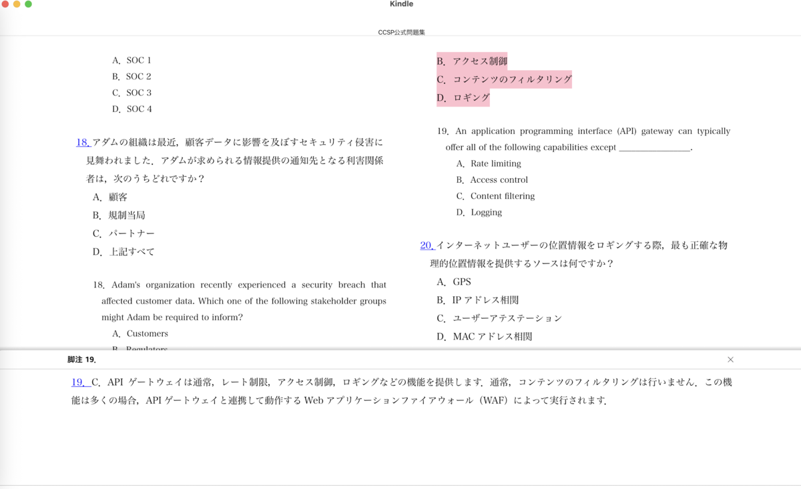This screenshot has width=801, height=489.
Task: Click option B. IP アドレス相関
Action: (x=478, y=300)
